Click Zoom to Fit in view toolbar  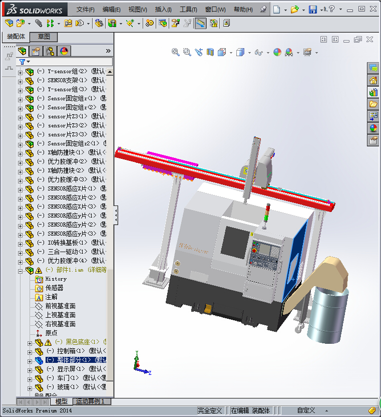click(x=175, y=52)
